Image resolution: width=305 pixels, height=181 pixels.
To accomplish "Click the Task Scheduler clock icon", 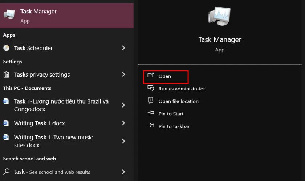I will 6,48.
